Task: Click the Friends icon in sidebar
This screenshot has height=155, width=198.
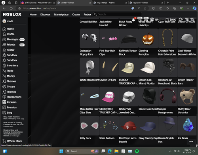Action: click(4, 44)
